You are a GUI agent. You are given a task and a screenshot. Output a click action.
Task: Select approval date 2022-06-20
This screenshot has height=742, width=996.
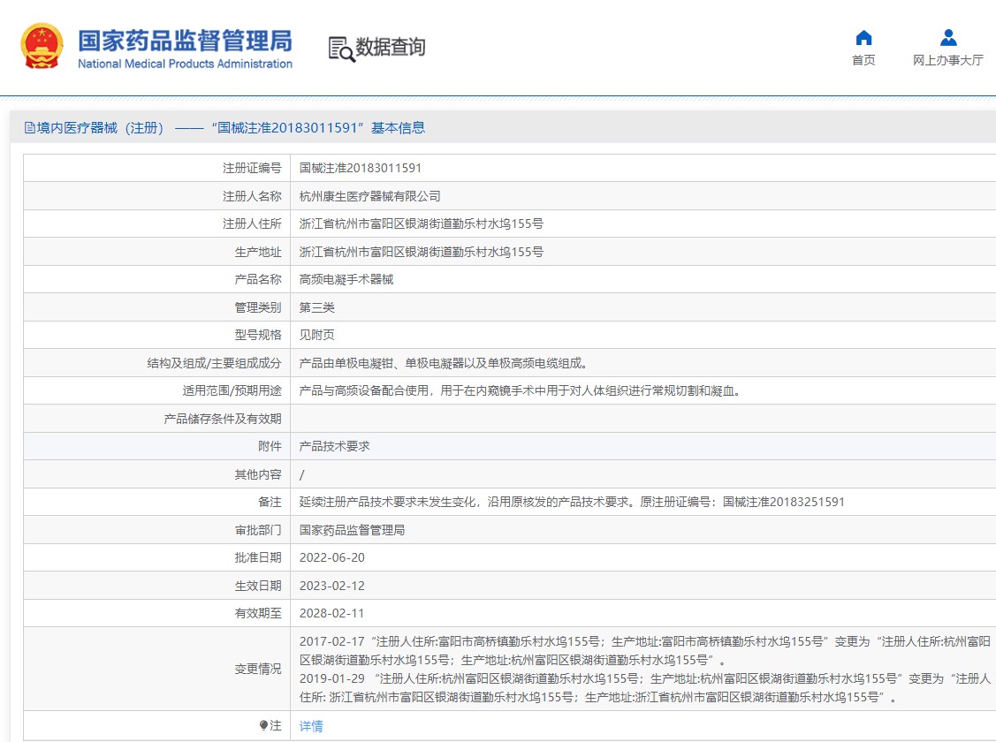332,557
